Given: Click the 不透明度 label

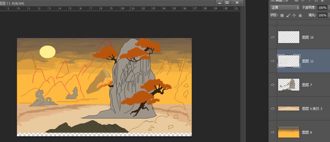Looking at the screenshot, I should pos(309,8).
